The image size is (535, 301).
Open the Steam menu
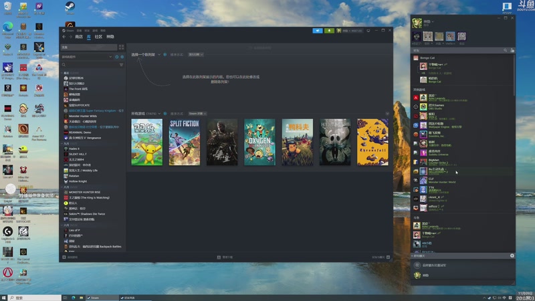click(x=70, y=30)
